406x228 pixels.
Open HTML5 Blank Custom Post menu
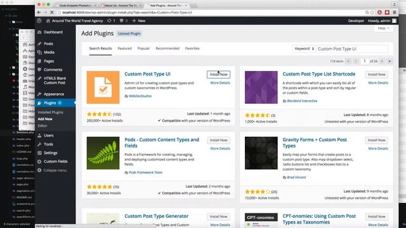55,80
